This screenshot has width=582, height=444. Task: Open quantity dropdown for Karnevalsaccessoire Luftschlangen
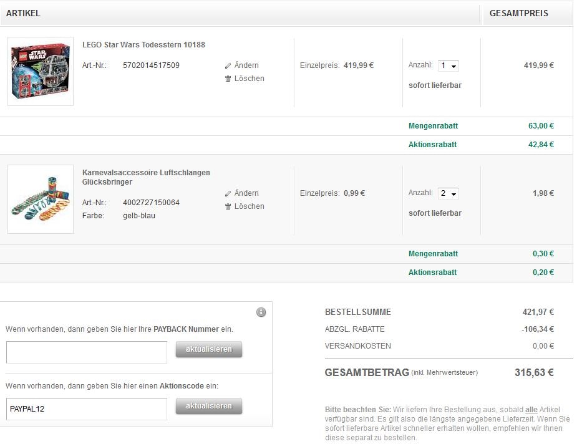449,193
